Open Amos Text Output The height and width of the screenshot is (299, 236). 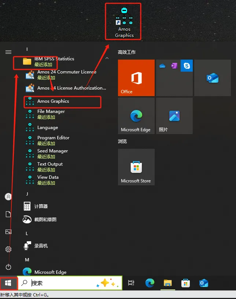[x=66, y=167]
